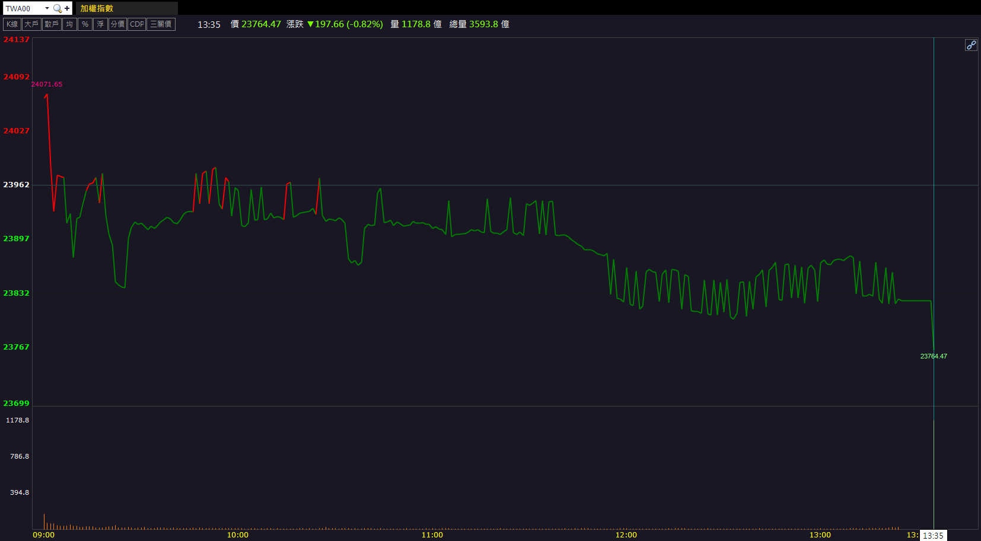Open the 分價 price distribution view
981x541 pixels.
(x=117, y=24)
